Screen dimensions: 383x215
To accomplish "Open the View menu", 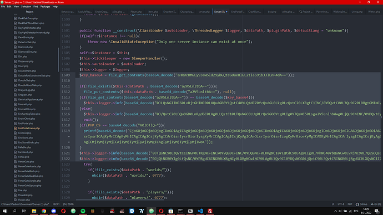I will pos(16,7).
